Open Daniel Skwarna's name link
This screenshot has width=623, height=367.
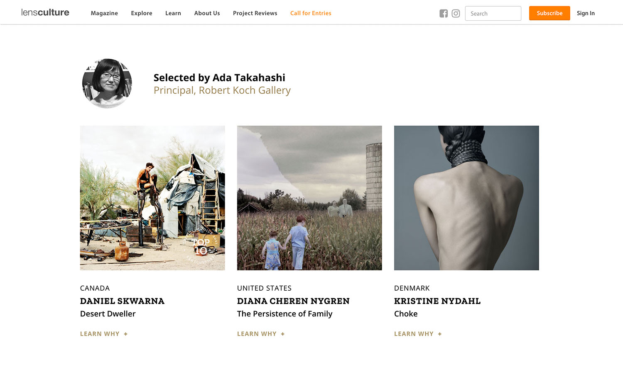click(122, 301)
